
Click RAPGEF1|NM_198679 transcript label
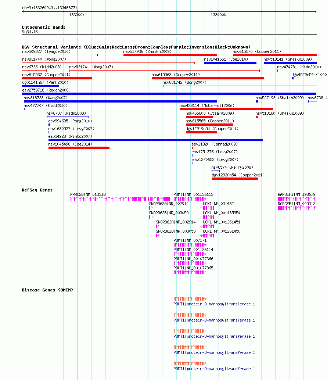pyautogui.click(x=297, y=195)
